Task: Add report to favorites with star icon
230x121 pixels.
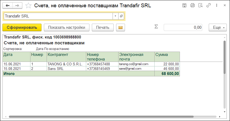Action: 28,6
